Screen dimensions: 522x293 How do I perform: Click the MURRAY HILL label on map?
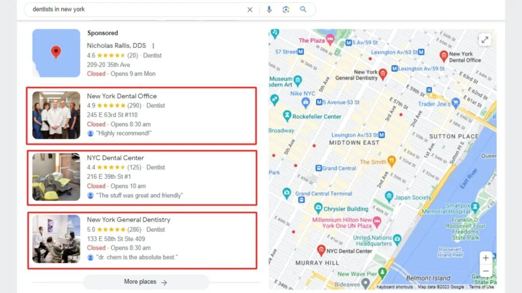point(317,263)
